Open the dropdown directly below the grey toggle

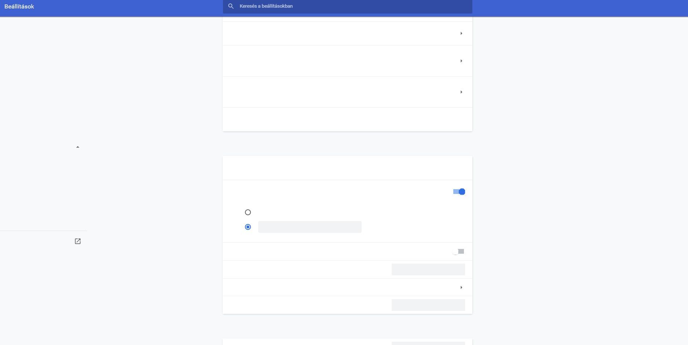[428, 269]
